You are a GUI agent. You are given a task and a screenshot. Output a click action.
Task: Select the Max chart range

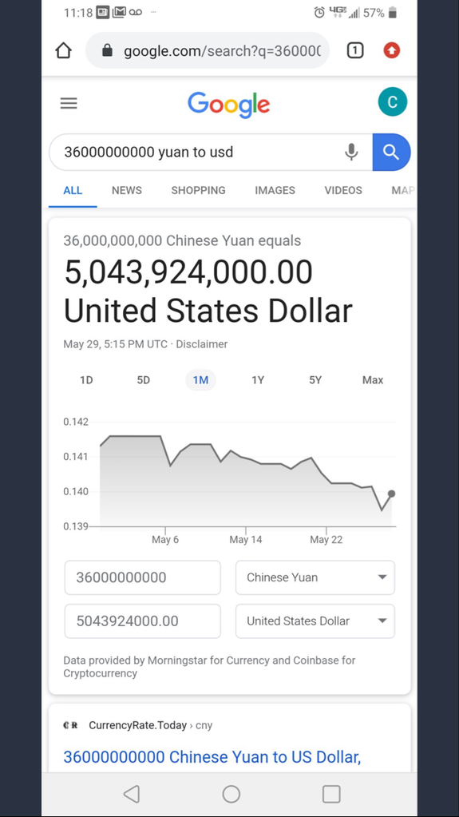click(x=373, y=380)
